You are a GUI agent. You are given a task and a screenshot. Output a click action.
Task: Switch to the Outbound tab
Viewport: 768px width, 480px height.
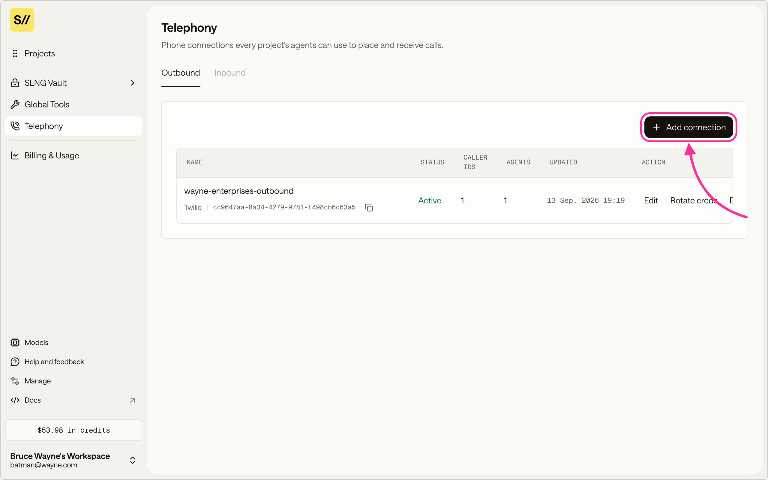[181, 73]
